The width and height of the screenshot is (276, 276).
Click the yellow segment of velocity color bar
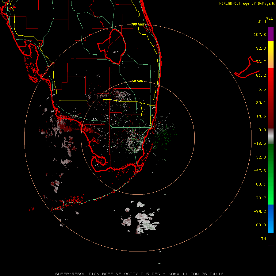271,55
